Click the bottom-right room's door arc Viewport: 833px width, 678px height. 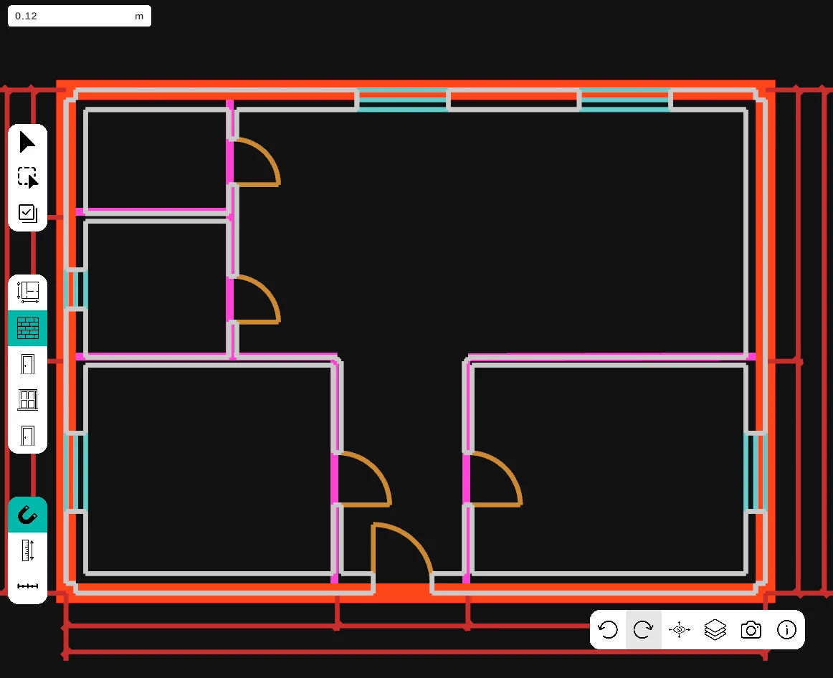click(x=496, y=478)
